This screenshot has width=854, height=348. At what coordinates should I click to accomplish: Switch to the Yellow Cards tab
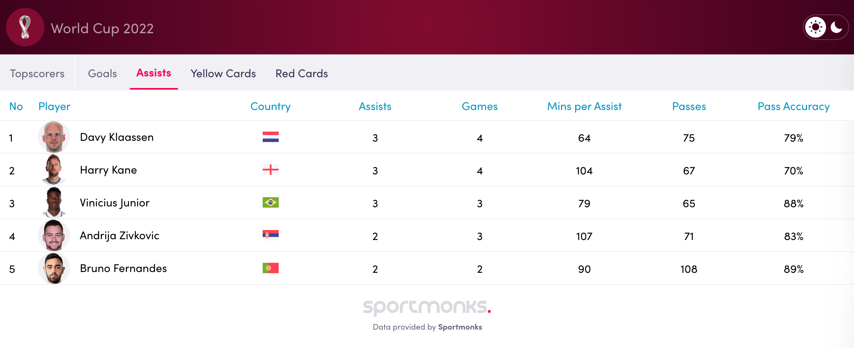click(x=223, y=74)
